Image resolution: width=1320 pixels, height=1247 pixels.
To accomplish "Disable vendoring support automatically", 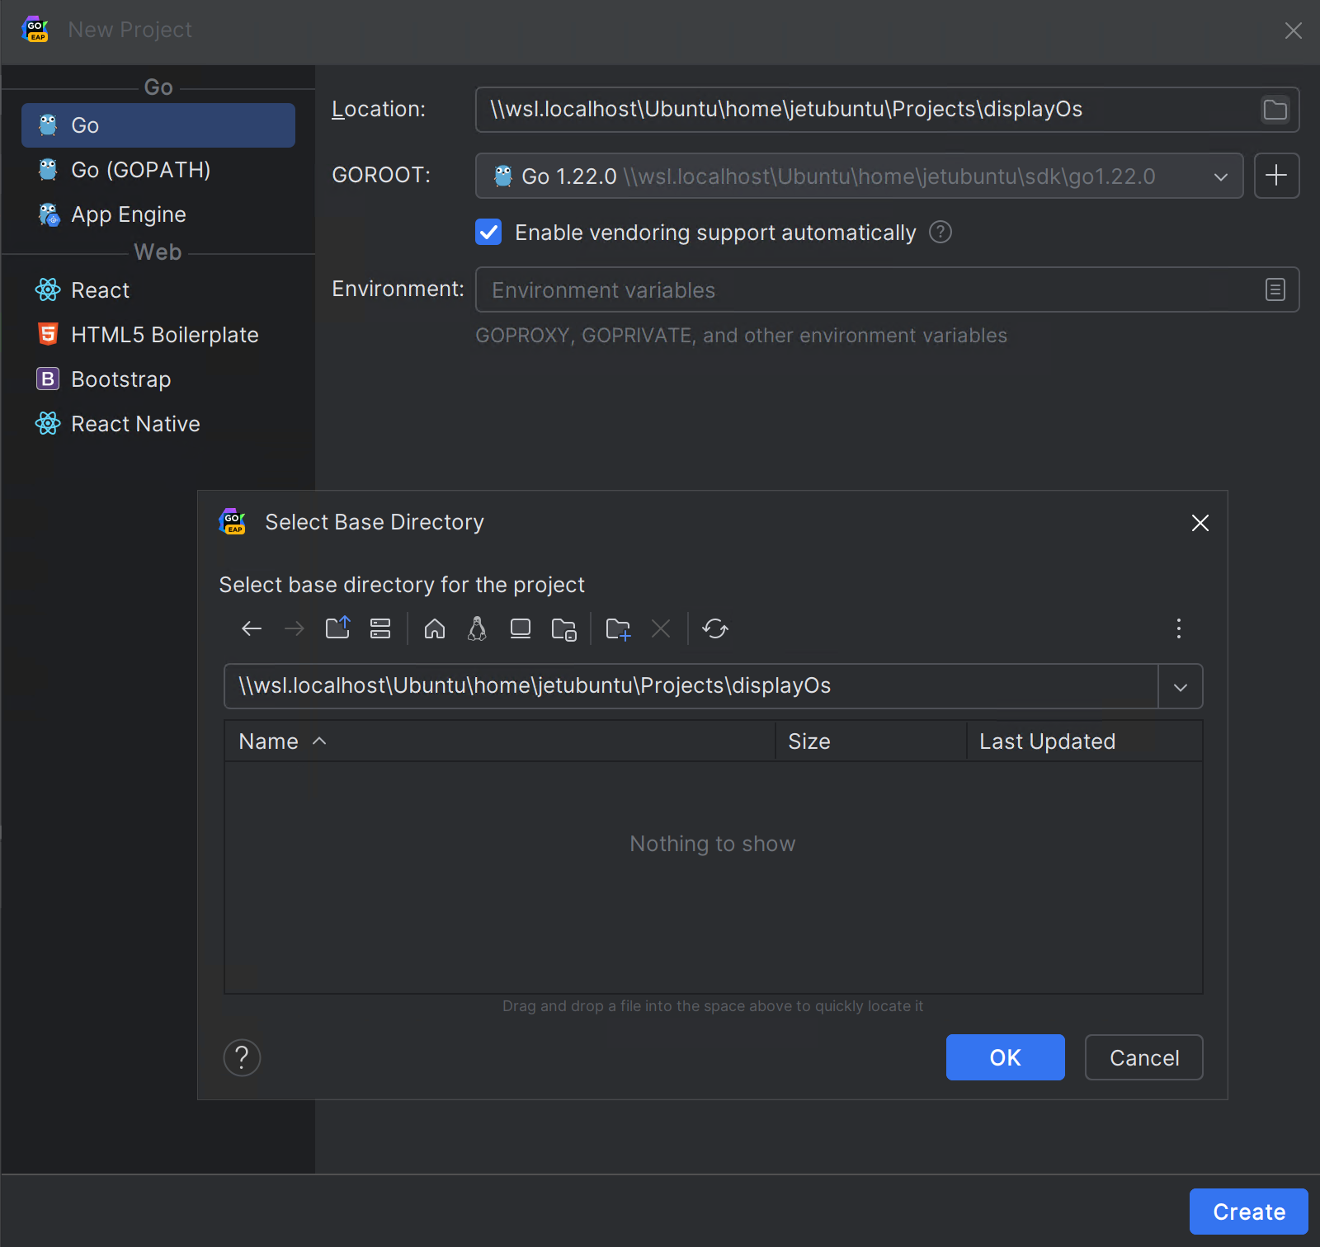I will click(488, 232).
